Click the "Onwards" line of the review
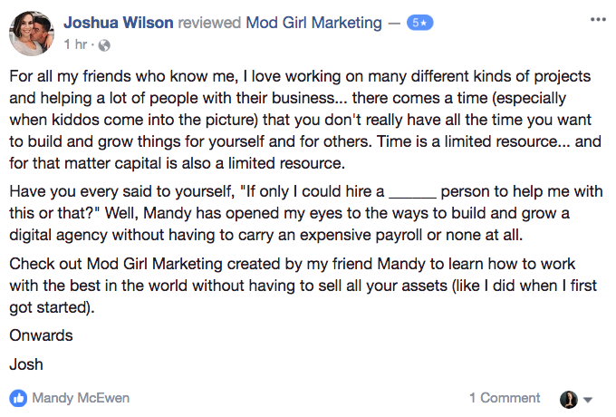This screenshot has height=417, width=616. click(41, 335)
